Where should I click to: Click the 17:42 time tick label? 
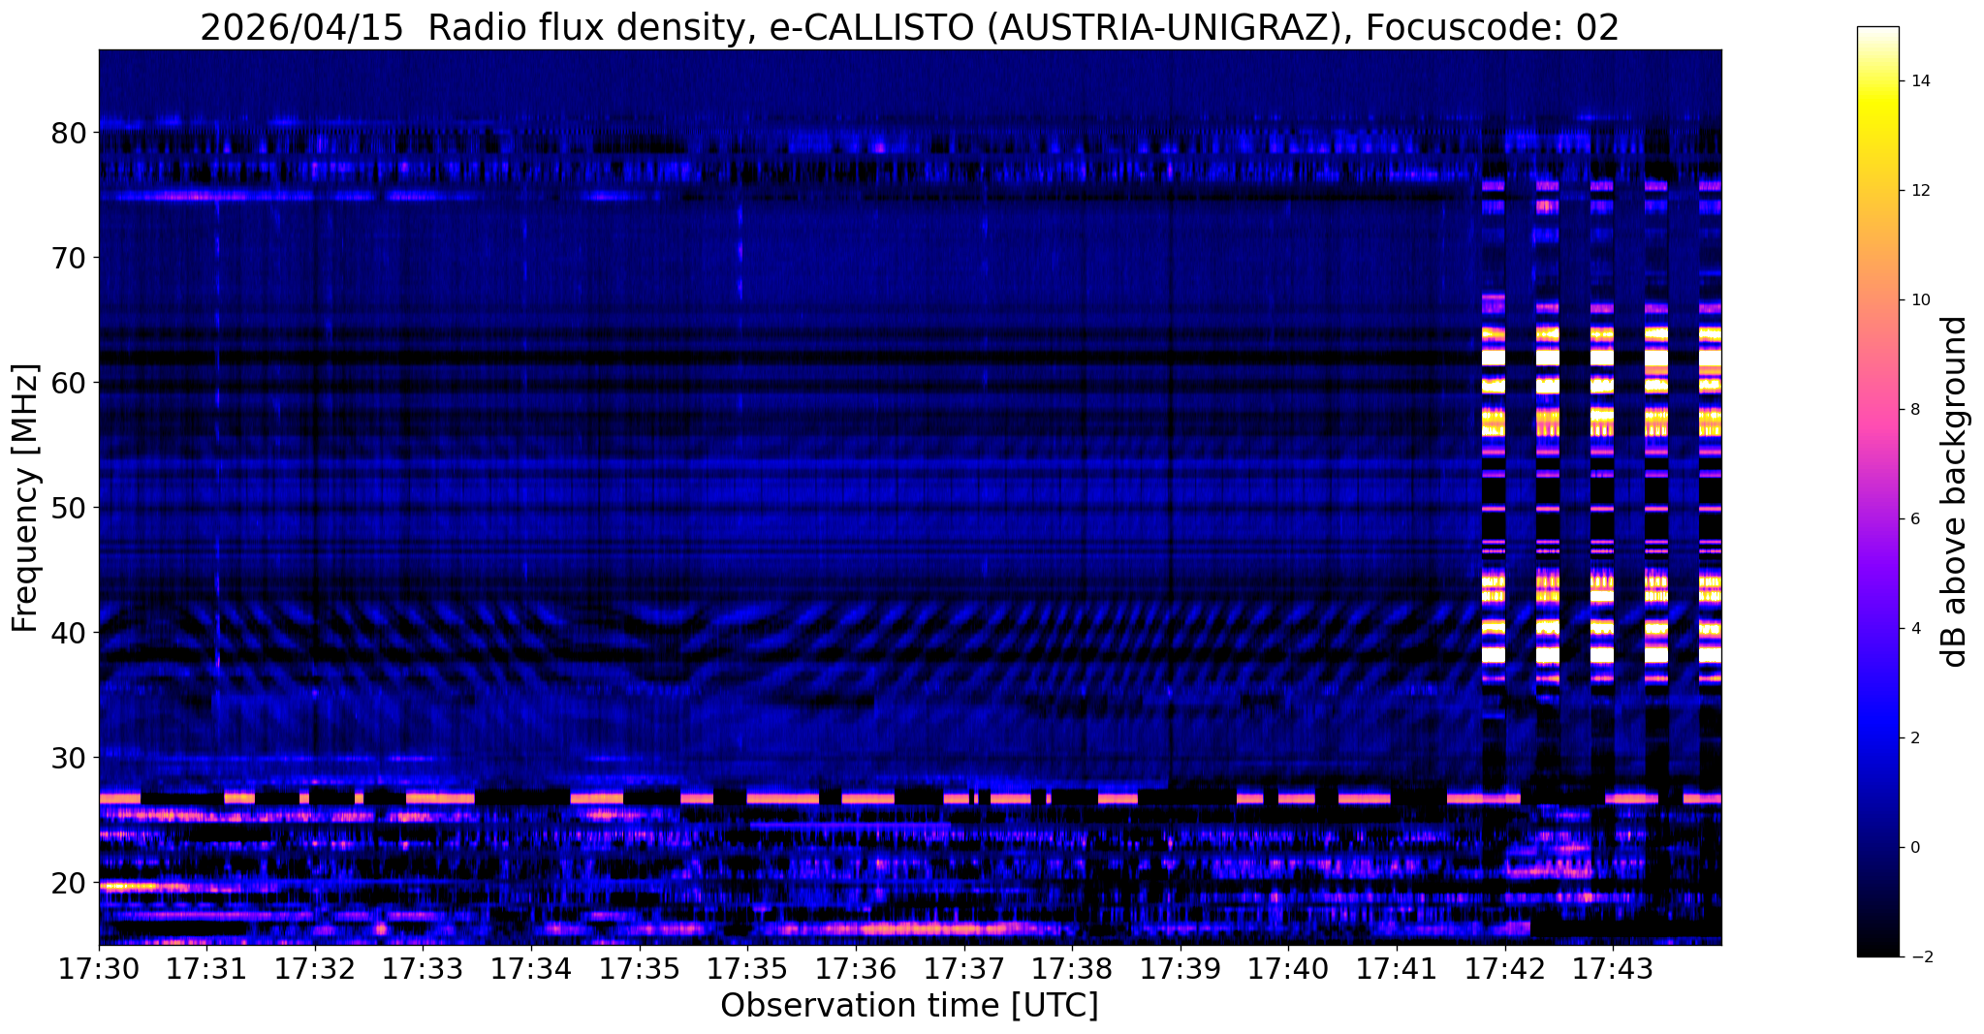(1505, 969)
